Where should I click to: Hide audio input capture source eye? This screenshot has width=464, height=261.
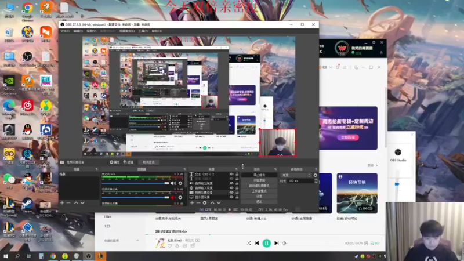point(231,188)
